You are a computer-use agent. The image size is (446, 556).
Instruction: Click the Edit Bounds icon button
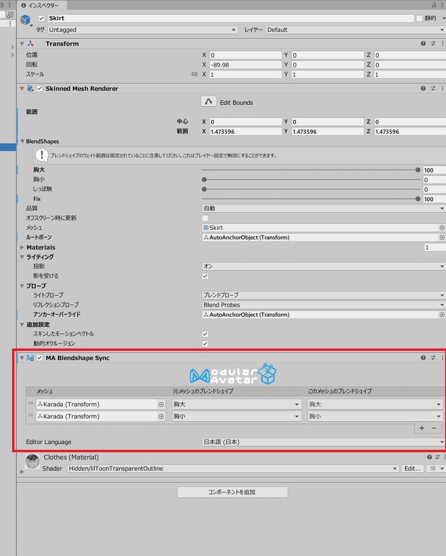(x=209, y=101)
